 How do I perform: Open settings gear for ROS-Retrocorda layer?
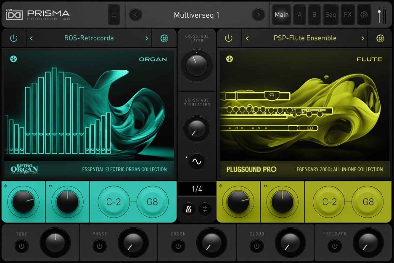164,37
